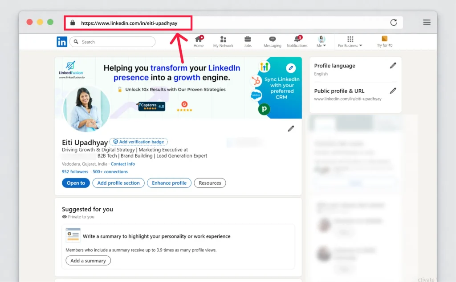Click the English language value

coord(321,74)
